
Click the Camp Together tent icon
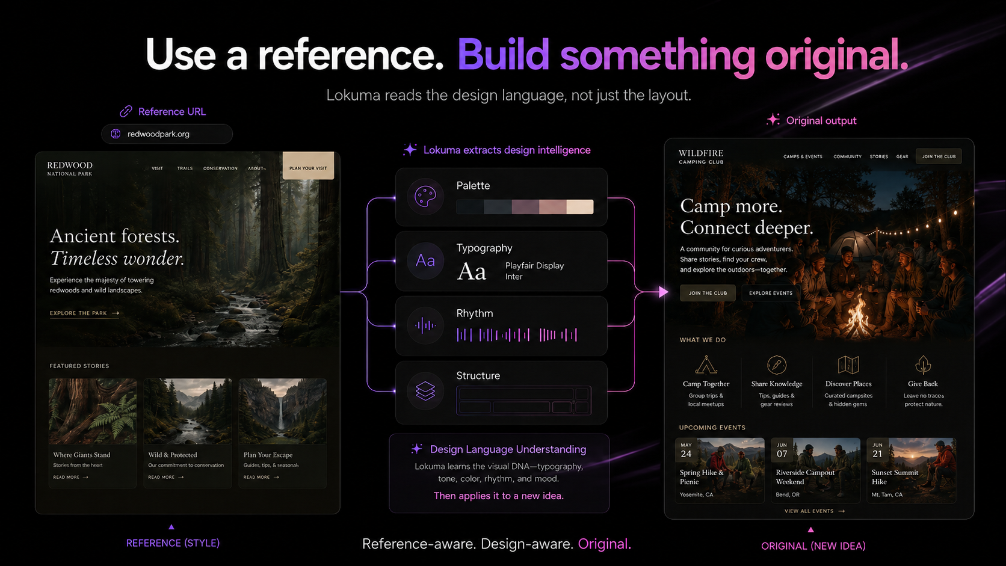coord(706,365)
